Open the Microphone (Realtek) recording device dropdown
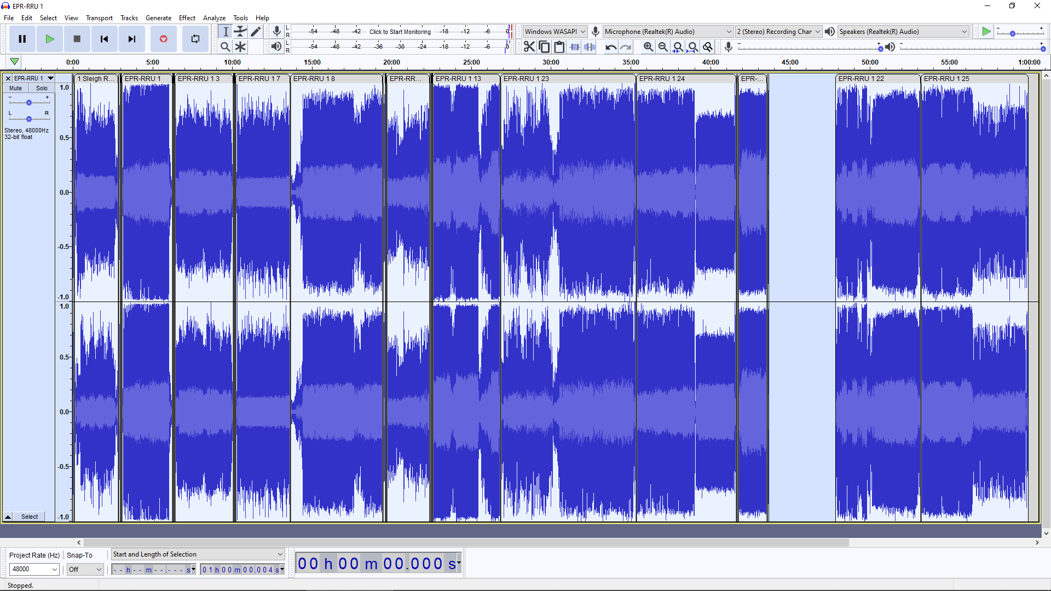Viewport: 1051px width, 591px height. click(x=667, y=32)
